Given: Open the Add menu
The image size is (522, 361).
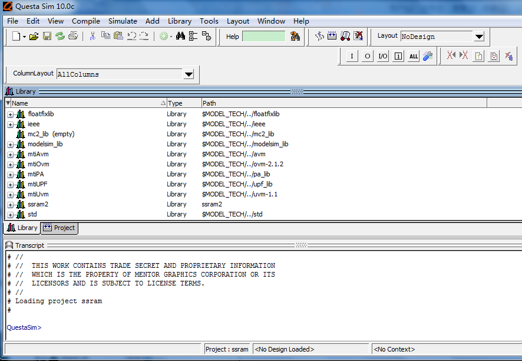Looking at the screenshot, I should tap(153, 21).
